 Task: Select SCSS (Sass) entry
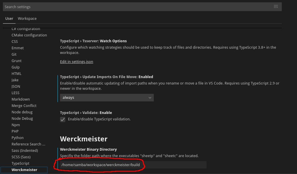pos(21,157)
